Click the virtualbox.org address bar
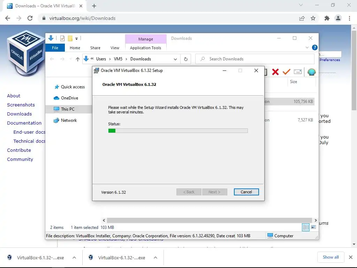Screen dimensions: 357x268 pyautogui.click(x=169, y=18)
